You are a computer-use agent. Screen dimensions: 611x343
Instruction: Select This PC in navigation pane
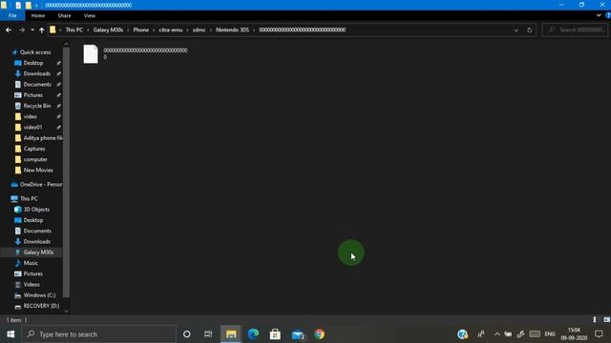click(x=29, y=199)
